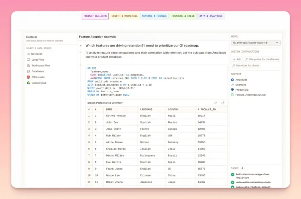Click the Product DB context icon
Viewport: 301px width, 199px height.
coord(232,90)
